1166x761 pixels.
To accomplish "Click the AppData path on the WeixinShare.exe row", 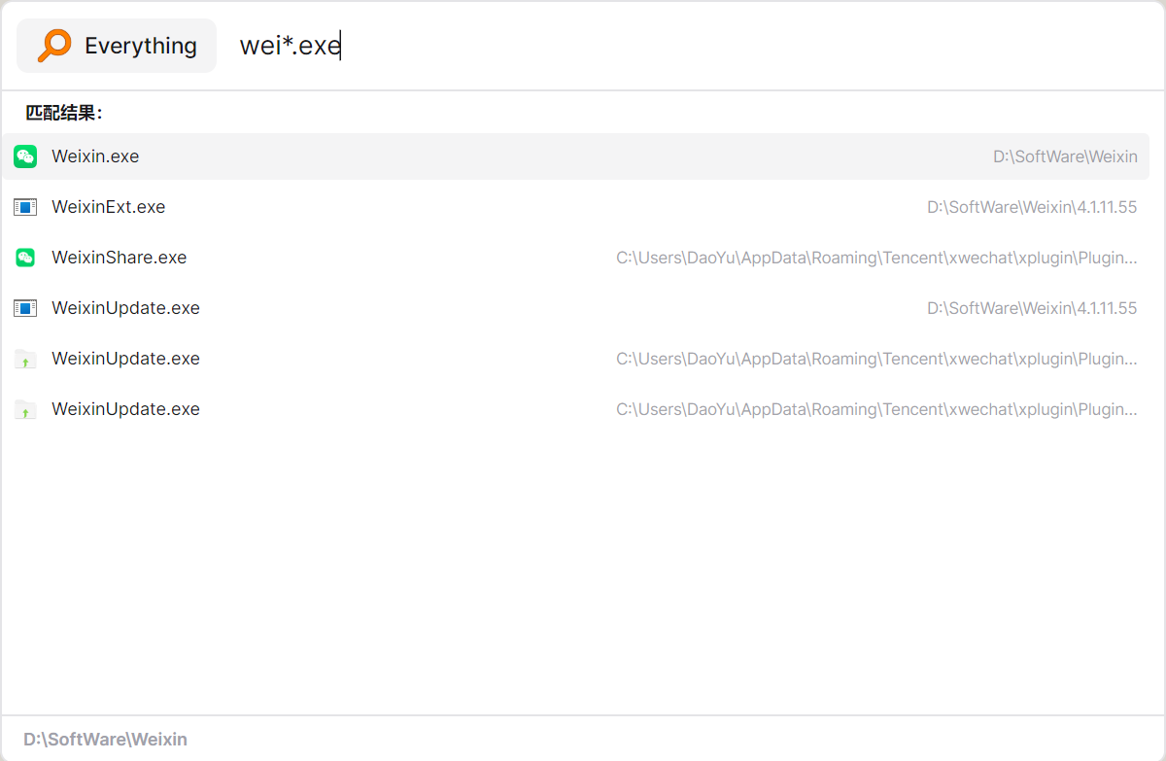I will 876,258.
